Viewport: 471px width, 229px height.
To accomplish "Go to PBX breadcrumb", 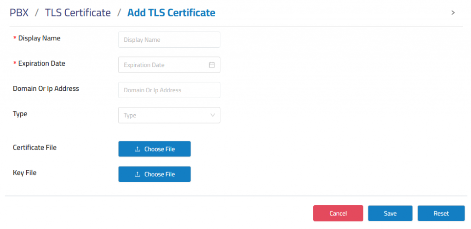I will point(19,12).
